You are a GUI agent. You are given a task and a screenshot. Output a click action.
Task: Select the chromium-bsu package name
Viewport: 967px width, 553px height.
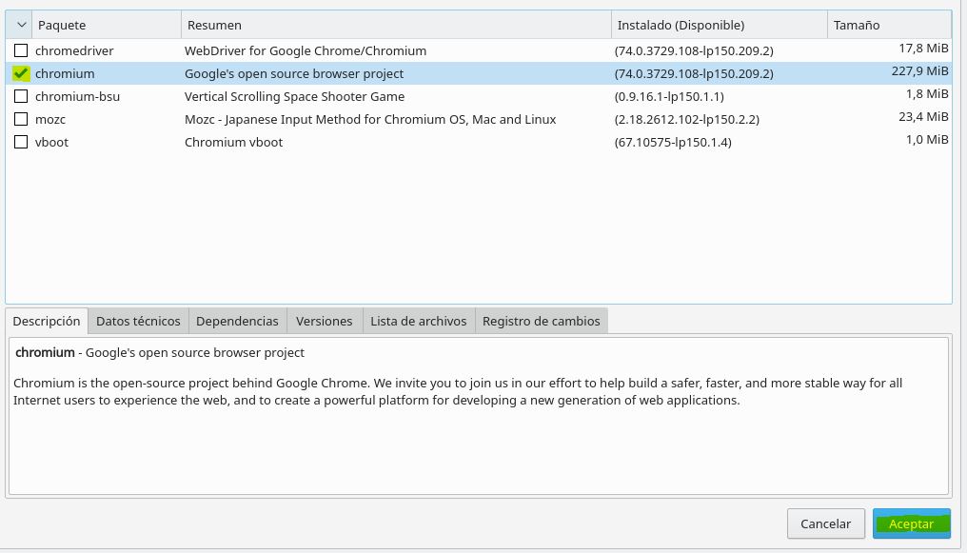pyautogui.click(x=78, y=96)
